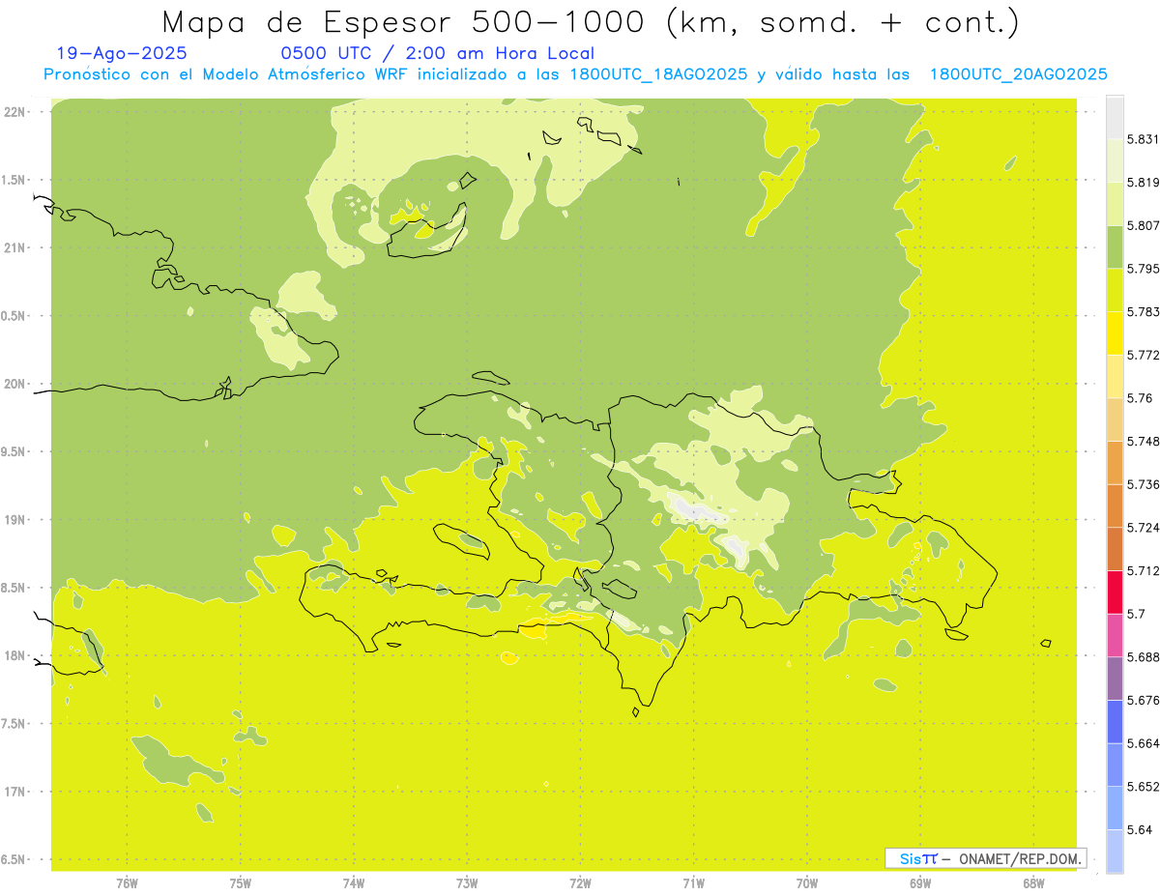Click the '69W' longitude label
Viewport: 1160px width, 896px height.
(x=920, y=883)
